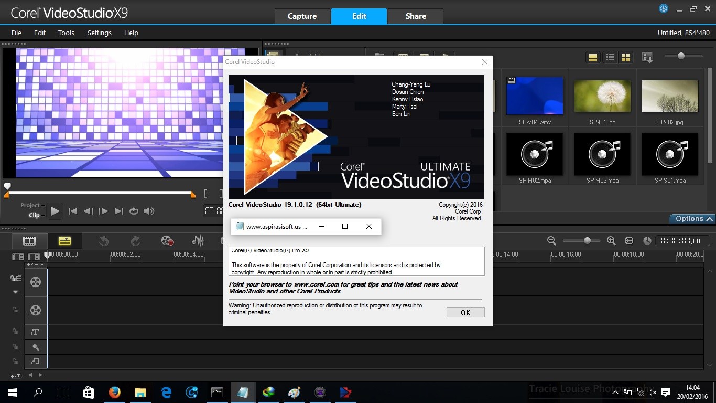
Task: Toggle repeat playback loop icon
Action: click(134, 211)
